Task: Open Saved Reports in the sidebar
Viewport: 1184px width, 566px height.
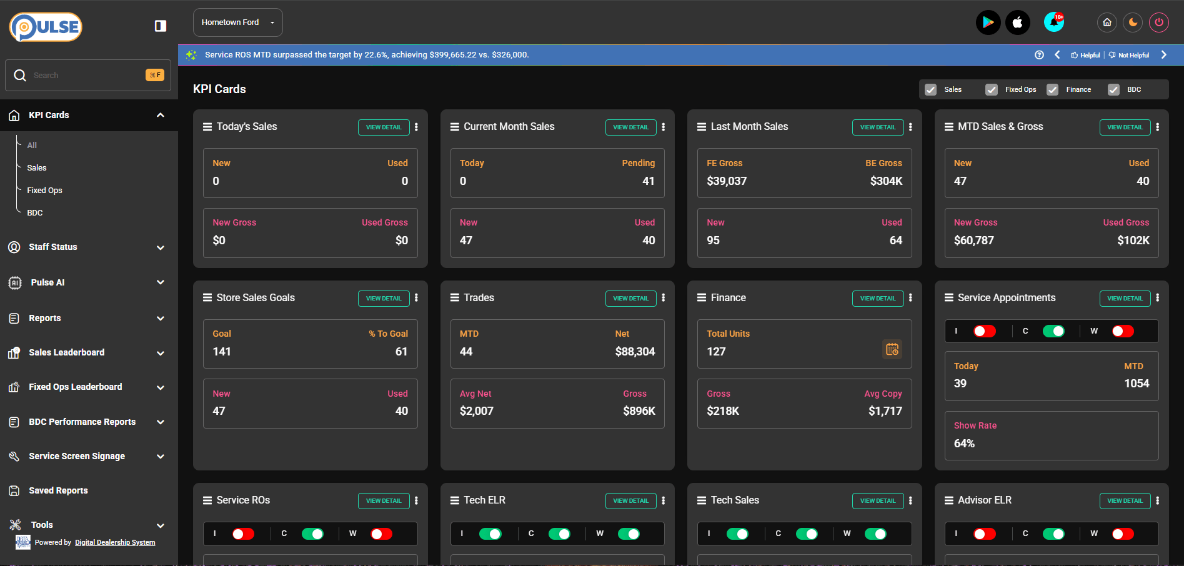Action: coord(58,490)
